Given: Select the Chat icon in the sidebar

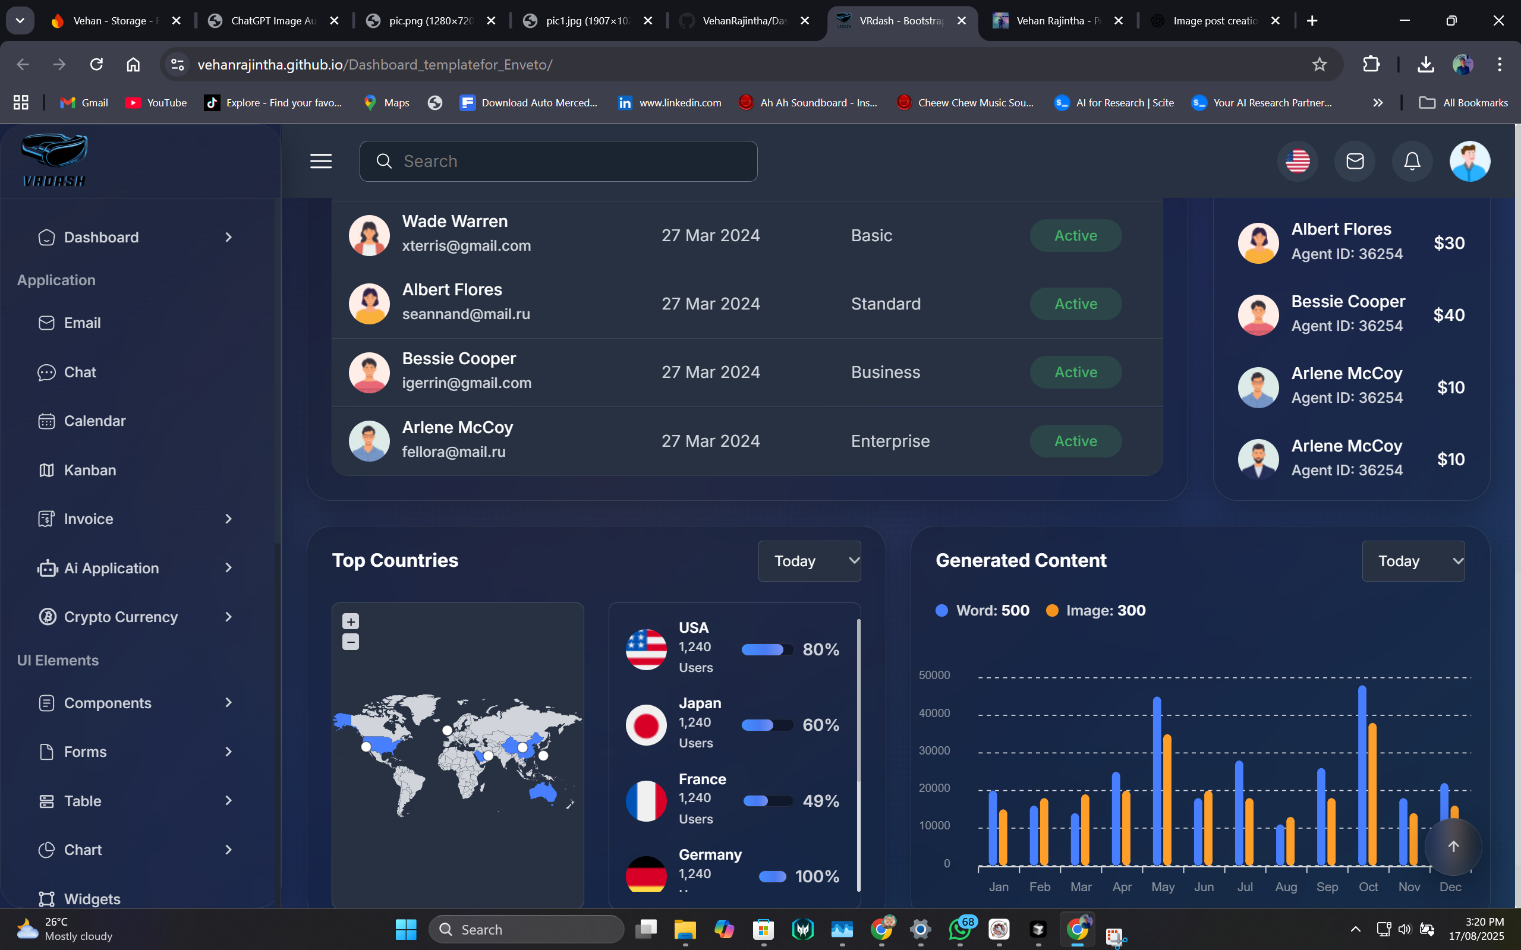Looking at the screenshot, I should click(x=46, y=372).
